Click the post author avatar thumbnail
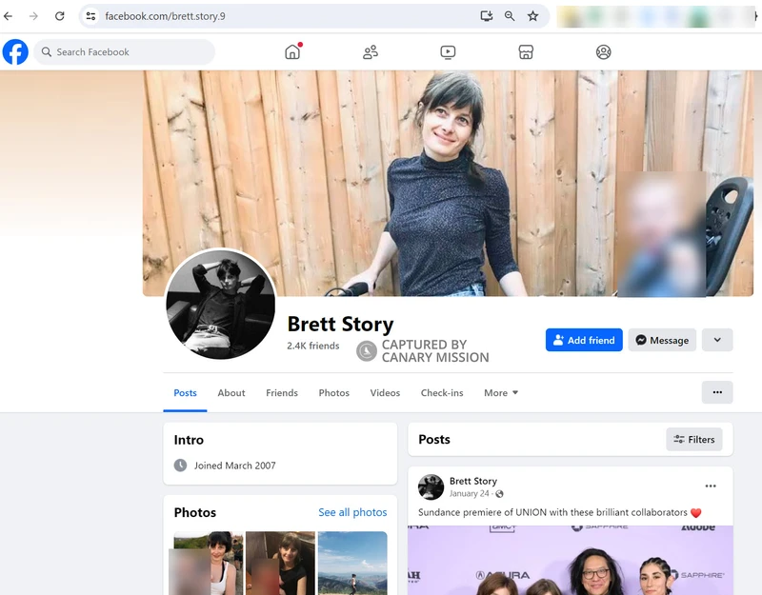The height and width of the screenshot is (595, 762). (431, 486)
